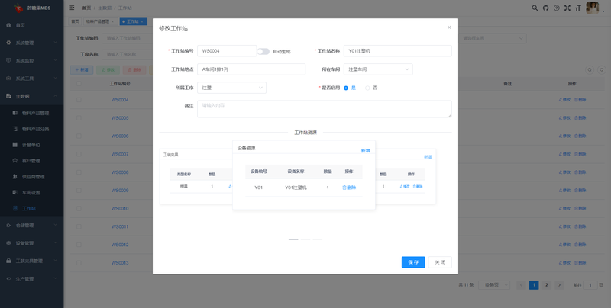
Task: Collapse the sidebar with the hamburger icon
Action: [x=72, y=8]
